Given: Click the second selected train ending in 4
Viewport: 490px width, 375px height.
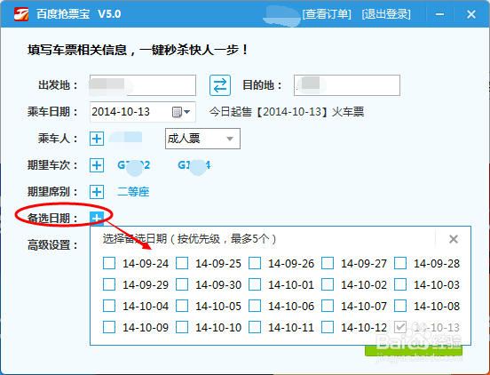Looking at the screenshot, I should [x=194, y=164].
